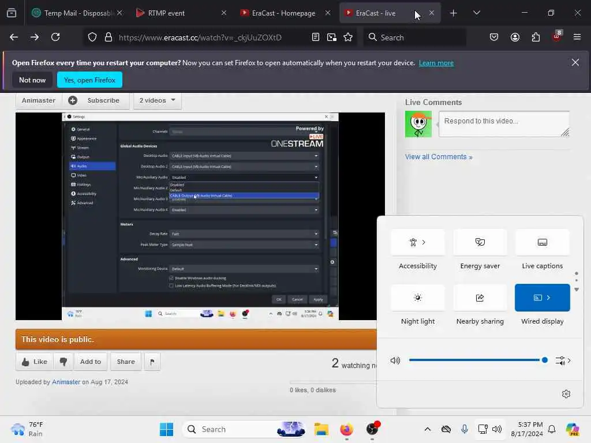The image size is (591, 443).
Task: Click the Windows Start button
Action: (166, 429)
